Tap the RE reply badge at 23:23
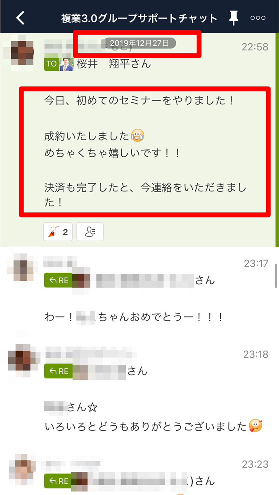This screenshot has width=279, height=495. [58, 481]
